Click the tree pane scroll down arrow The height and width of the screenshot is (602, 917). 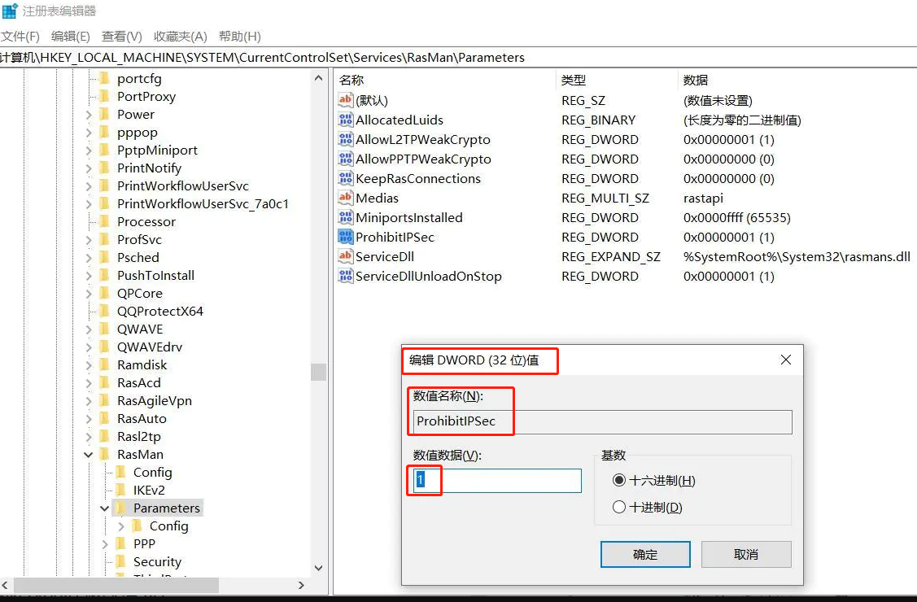point(318,569)
